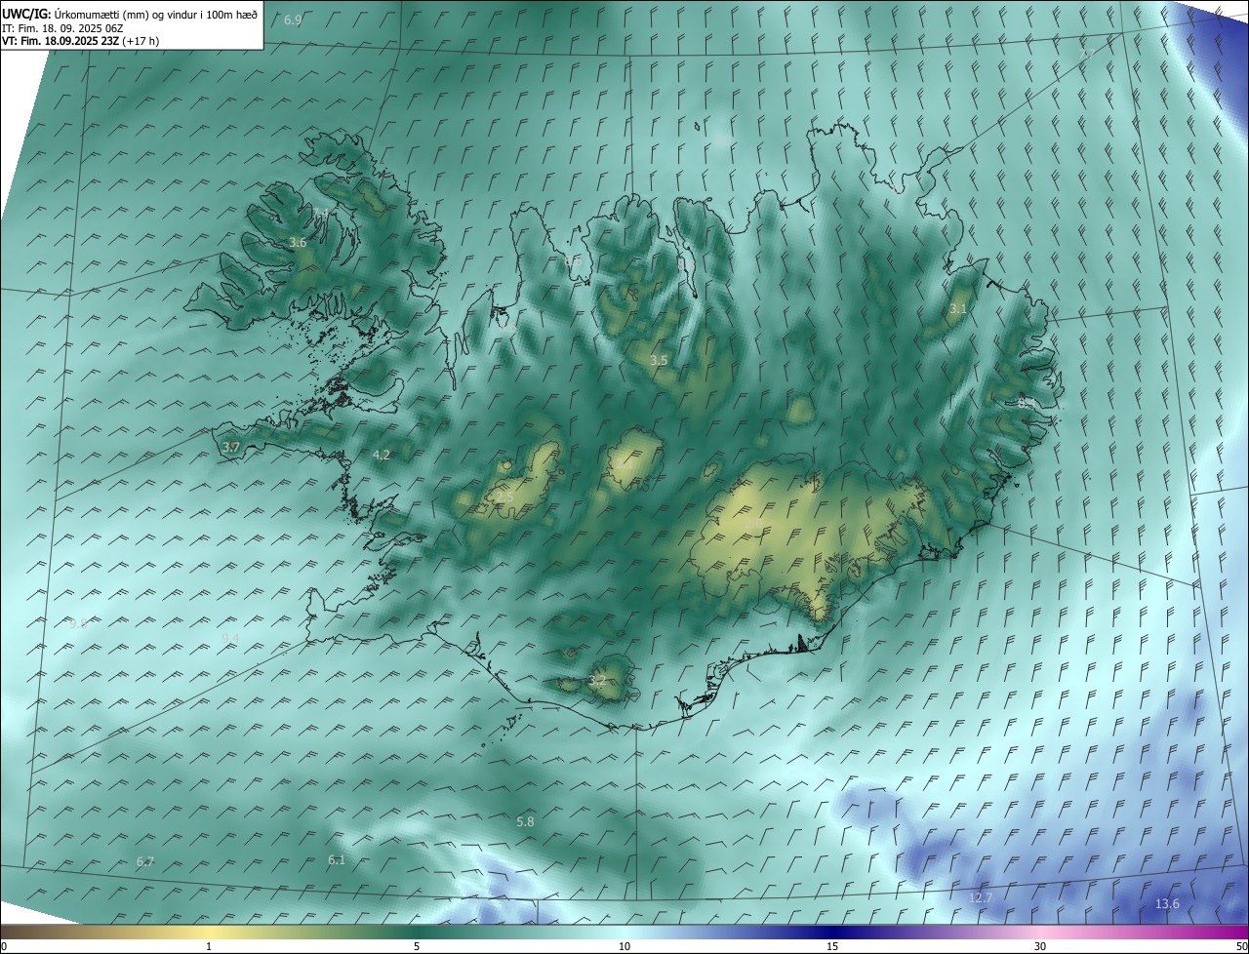Click the 5.8 value over the sea
Viewport: 1249px width, 954px height.
click(525, 822)
